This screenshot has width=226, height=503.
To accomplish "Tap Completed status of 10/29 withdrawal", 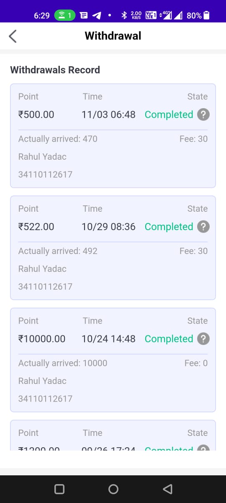I will point(169,227).
